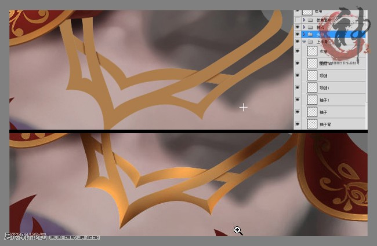Expand the blue-highlighted selected group

coord(304,34)
